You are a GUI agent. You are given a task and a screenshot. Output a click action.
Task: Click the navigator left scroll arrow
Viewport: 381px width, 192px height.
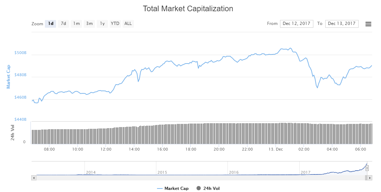click(34, 178)
